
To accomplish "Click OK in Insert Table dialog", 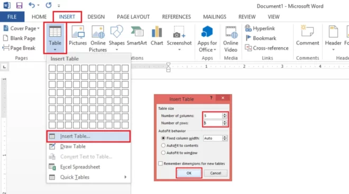I will [189, 173].
